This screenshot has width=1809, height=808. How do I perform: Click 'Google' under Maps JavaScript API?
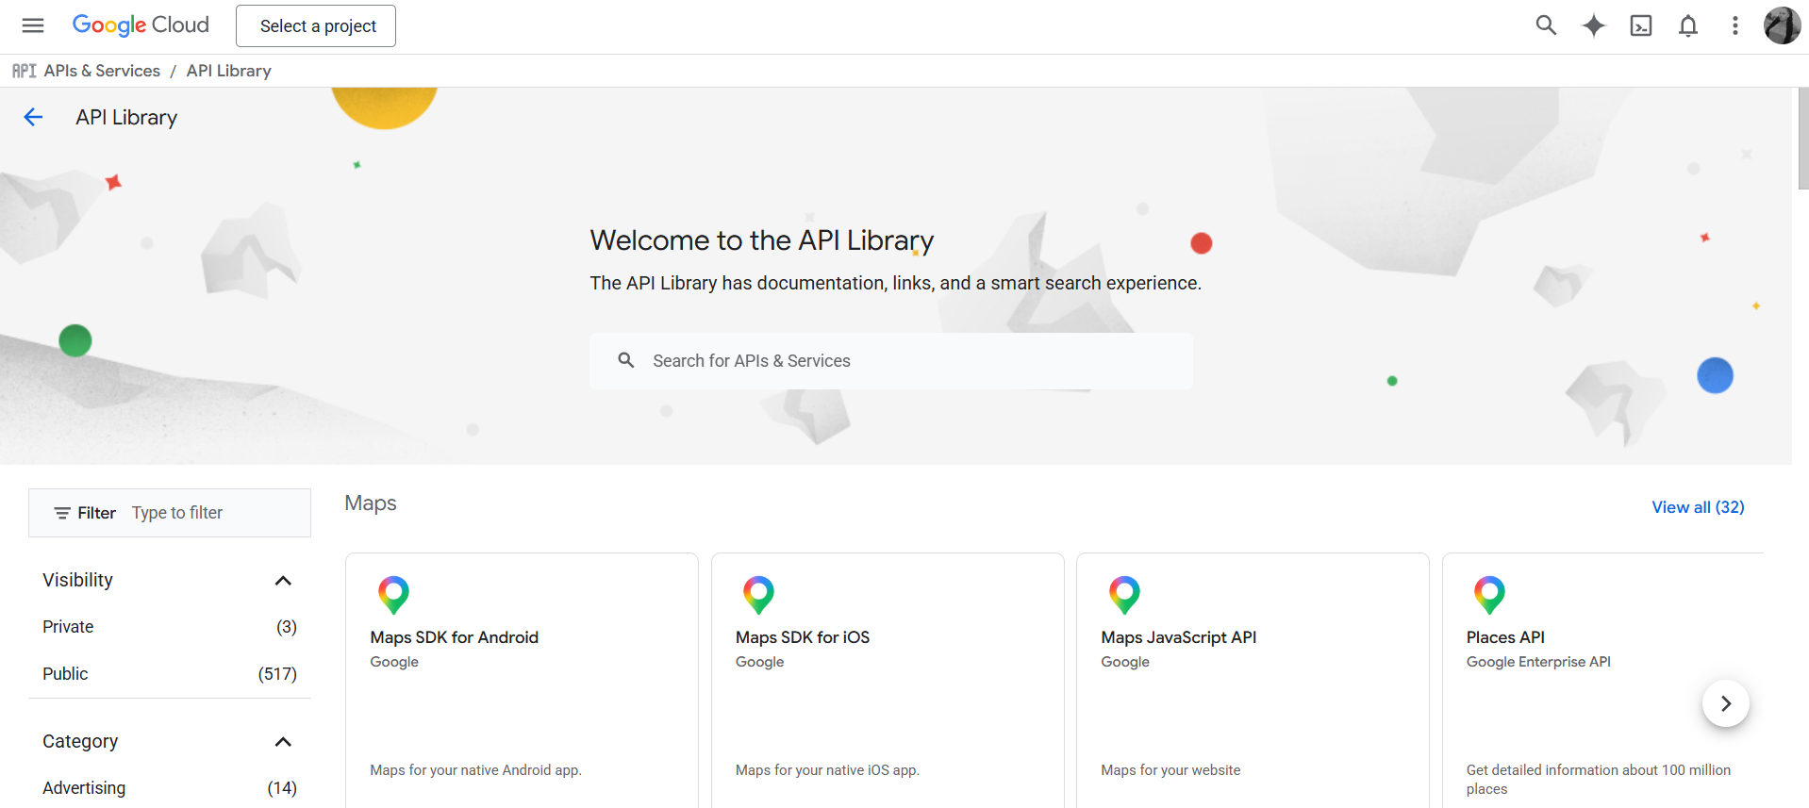pyautogui.click(x=1125, y=662)
